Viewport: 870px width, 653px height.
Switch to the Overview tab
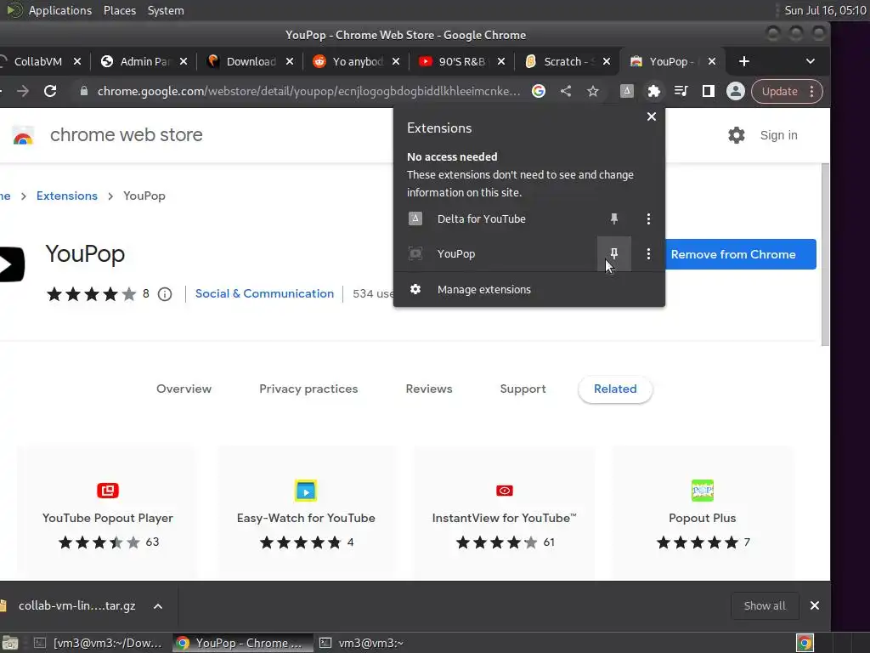[x=184, y=389]
